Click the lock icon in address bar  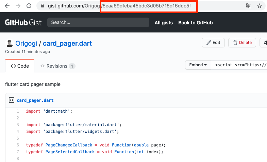click(43, 6)
